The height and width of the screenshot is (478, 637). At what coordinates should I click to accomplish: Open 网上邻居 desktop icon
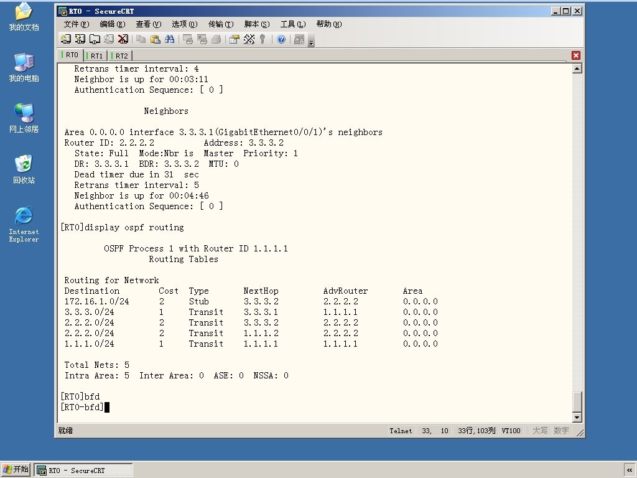[x=24, y=118]
